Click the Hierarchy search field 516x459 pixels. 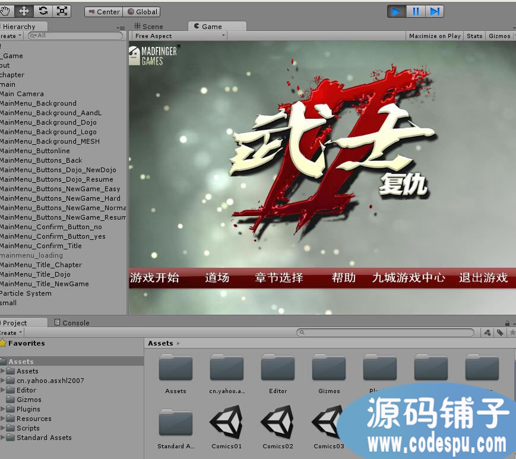click(75, 36)
